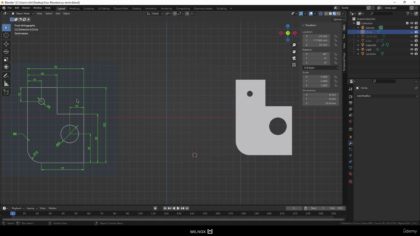Screen dimensions: 420x236
Task: Select the Rotate tool
Action: point(6,52)
